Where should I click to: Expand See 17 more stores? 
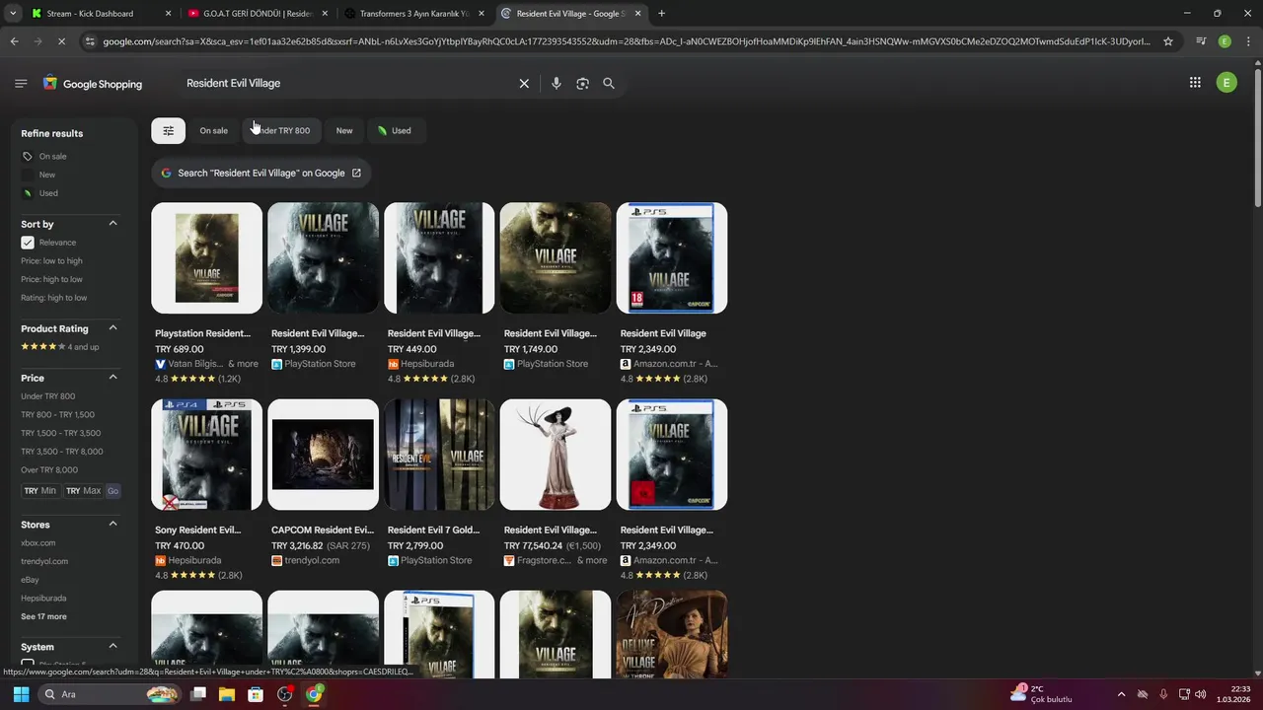[43, 616]
